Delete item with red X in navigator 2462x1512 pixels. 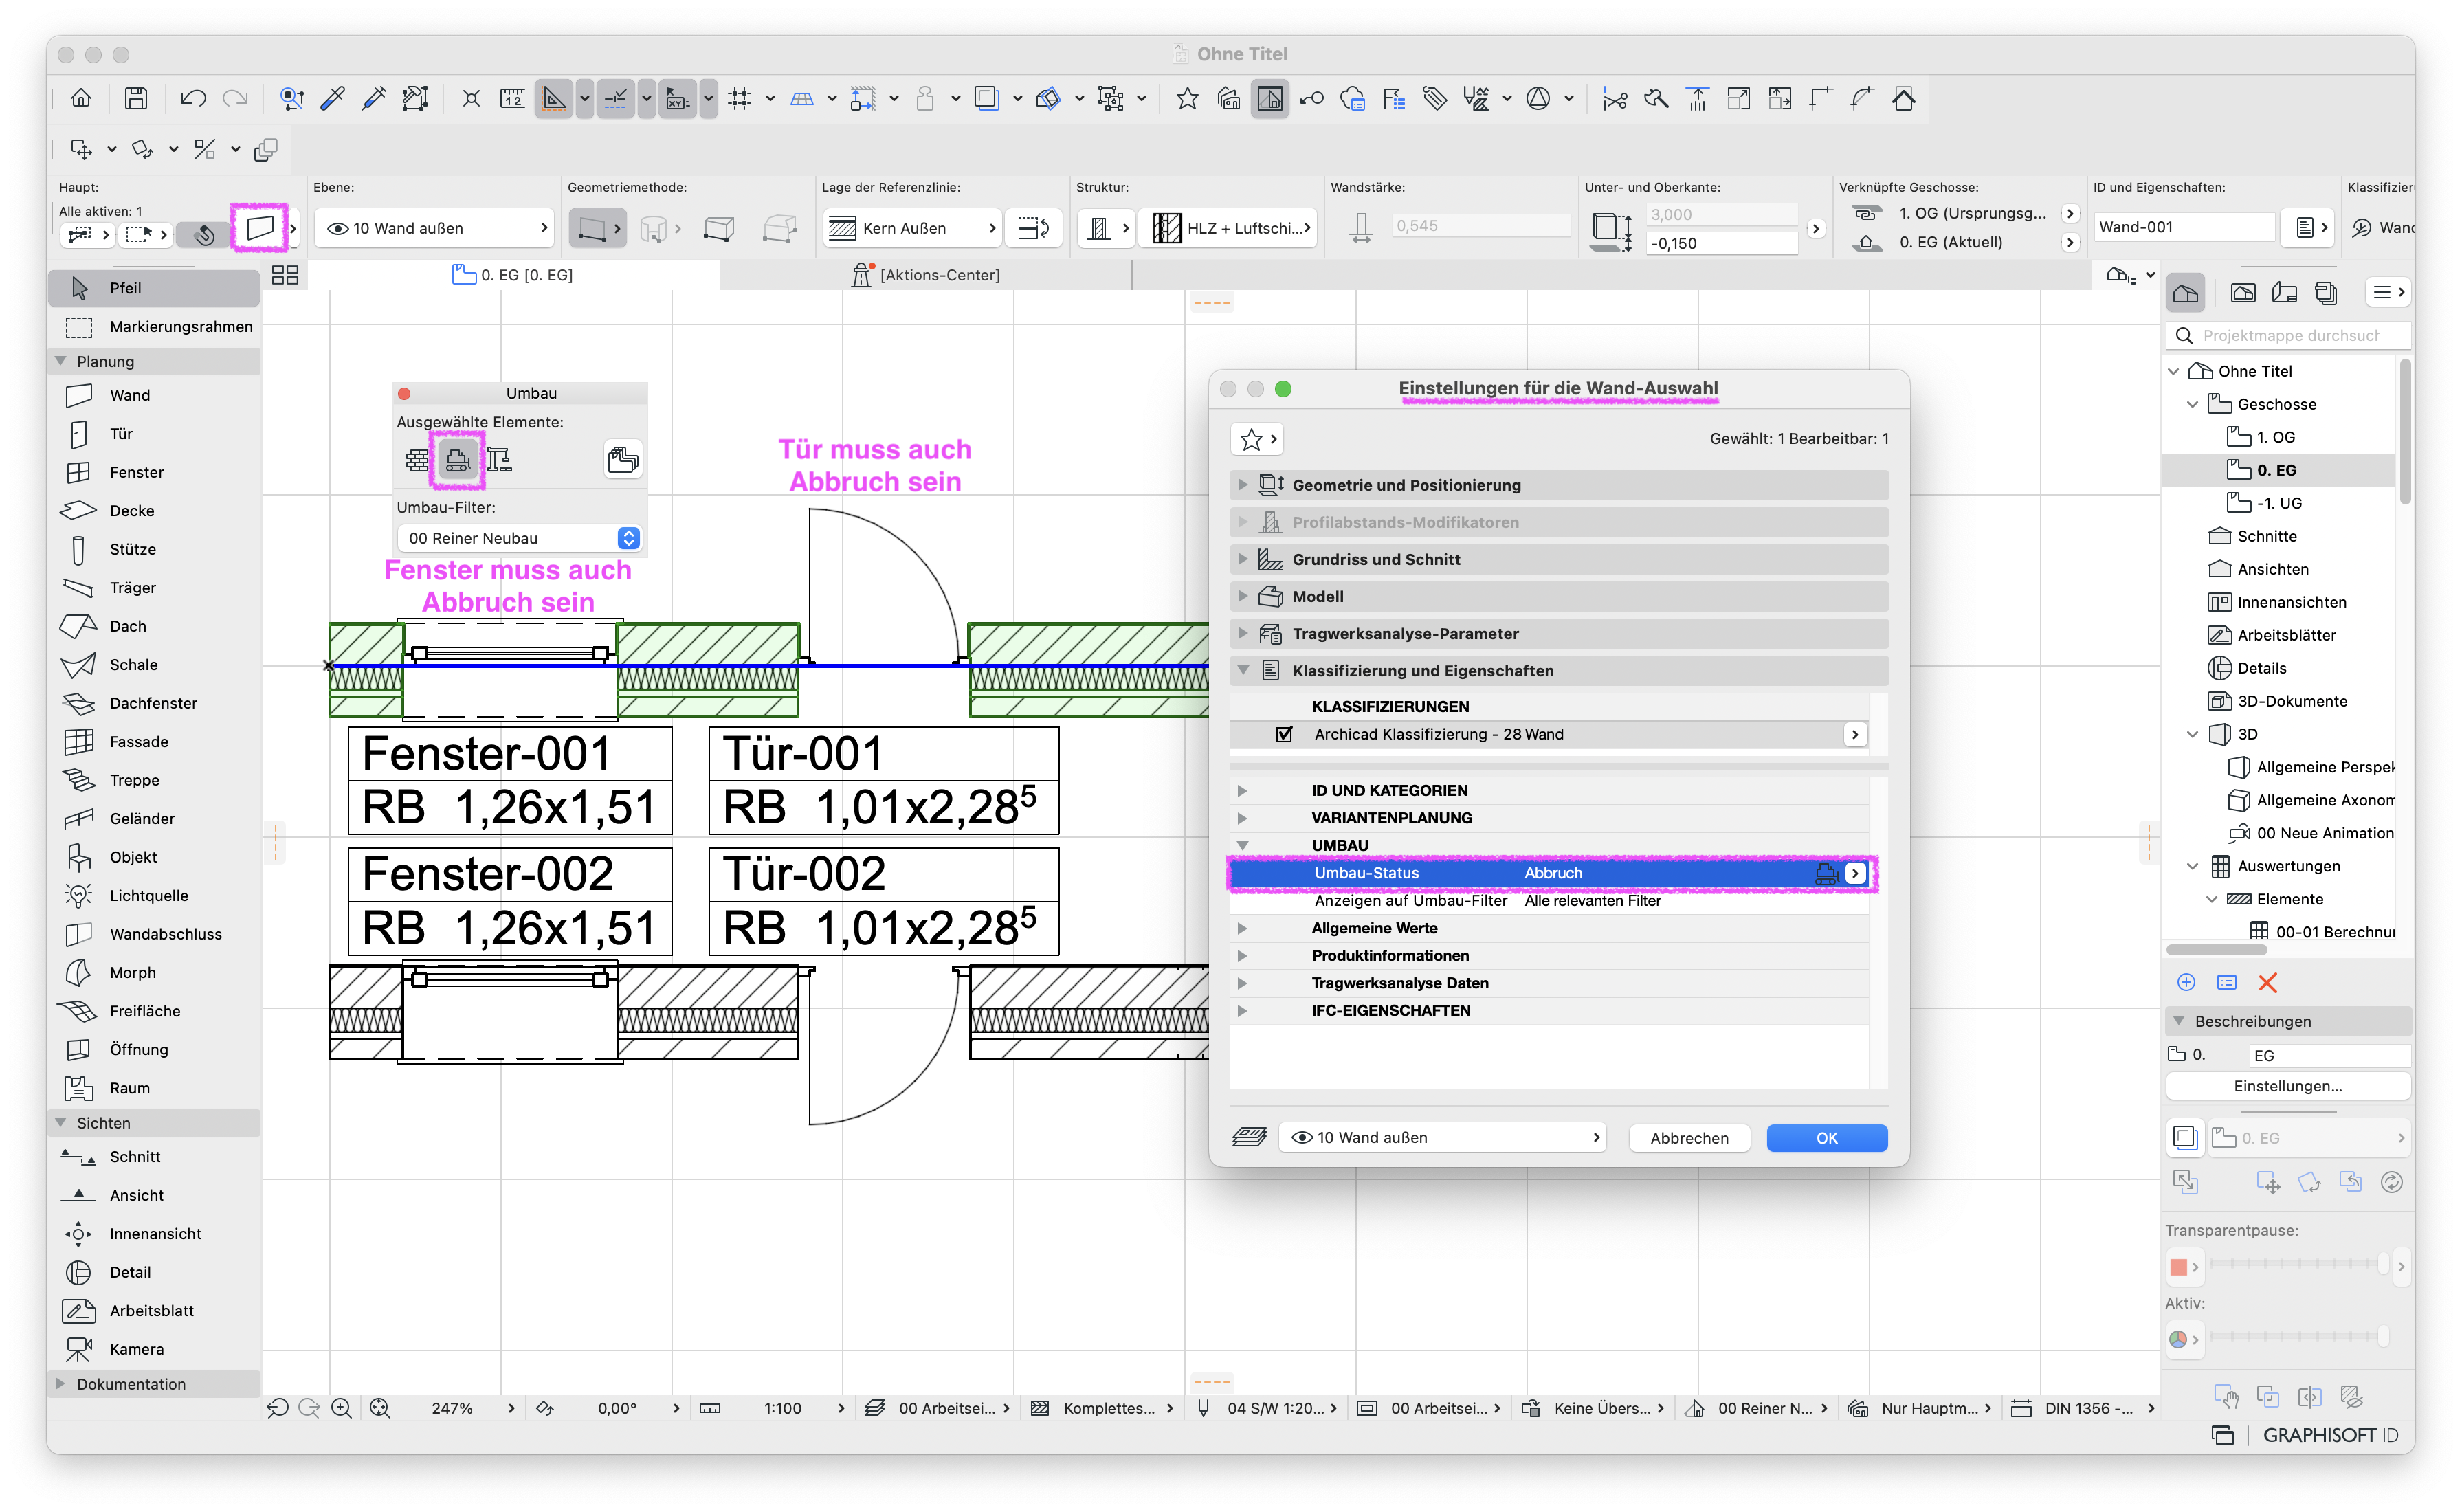[x=2267, y=983]
